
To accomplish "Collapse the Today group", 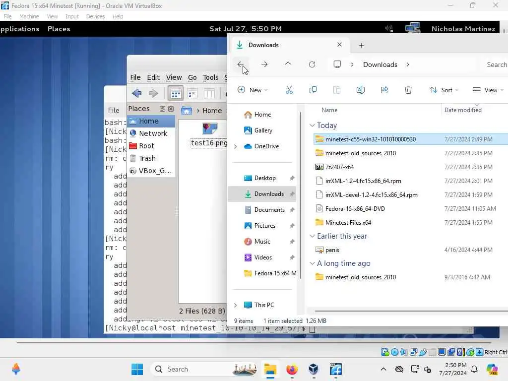I will tap(312, 125).
